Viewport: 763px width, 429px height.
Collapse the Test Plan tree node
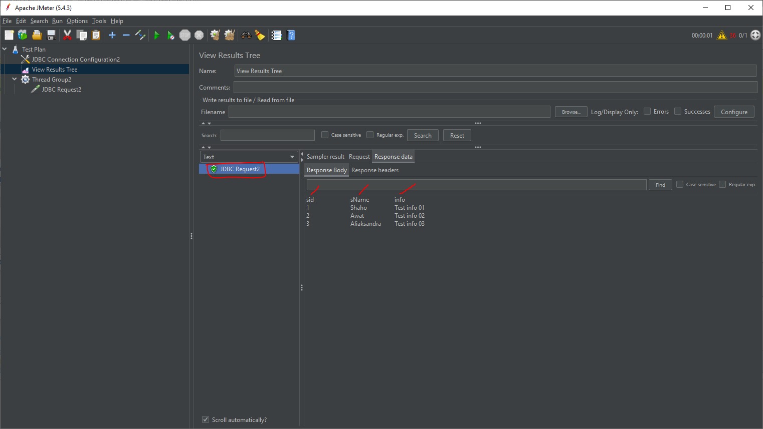pos(5,49)
